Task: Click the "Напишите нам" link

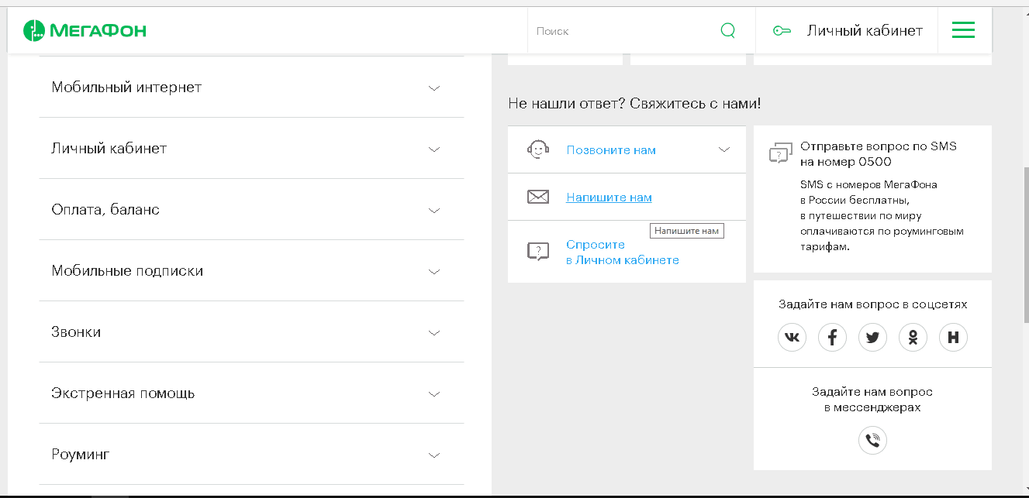Action: (609, 197)
